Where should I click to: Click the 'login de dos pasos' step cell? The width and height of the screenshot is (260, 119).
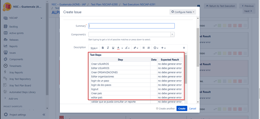tap(120, 85)
